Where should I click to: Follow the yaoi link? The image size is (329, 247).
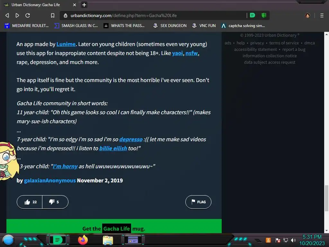(x=177, y=53)
